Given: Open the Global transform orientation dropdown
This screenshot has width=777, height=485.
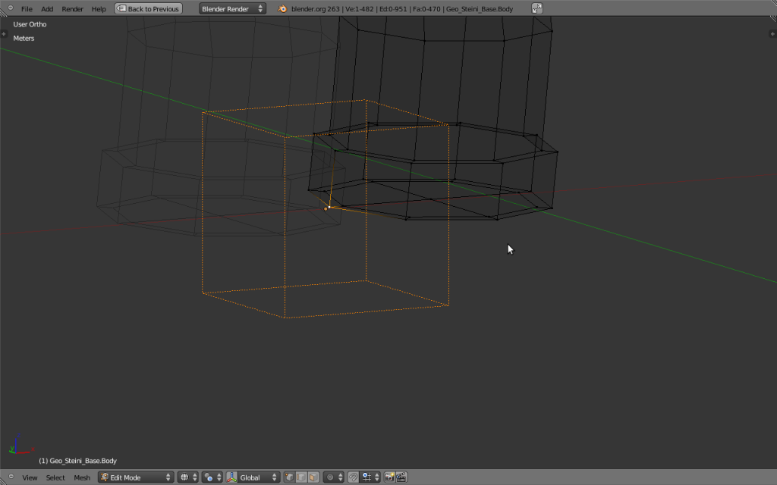Looking at the screenshot, I should pyautogui.click(x=258, y=477).
